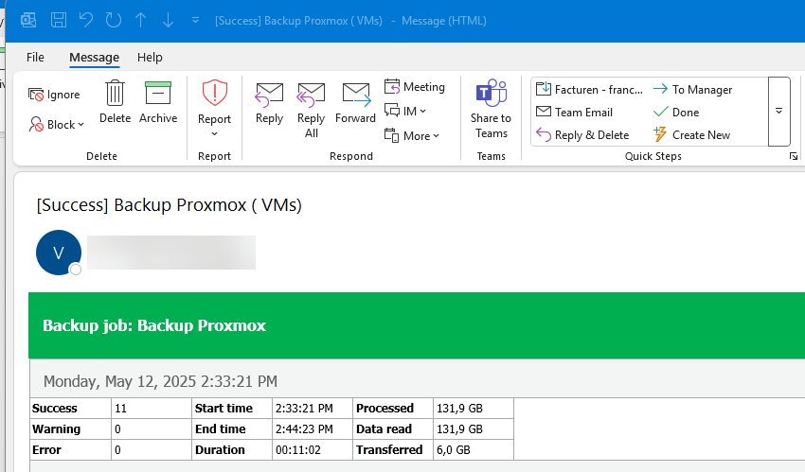Click the email subject '[Success] Backup Proxmox ( VMs)'
Image resolution: width=805 pixels, height=472 pixels.
pyautogui.click(x=169, y=205)
